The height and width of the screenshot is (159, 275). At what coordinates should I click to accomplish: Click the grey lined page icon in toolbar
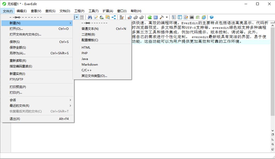point(82,17)
